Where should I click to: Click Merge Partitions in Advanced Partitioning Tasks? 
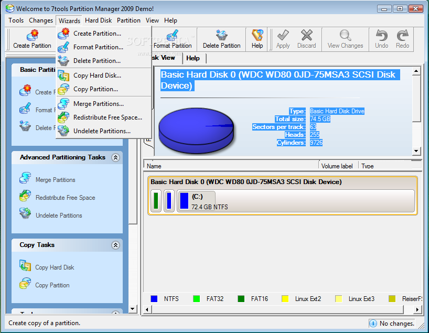(55, 180)
